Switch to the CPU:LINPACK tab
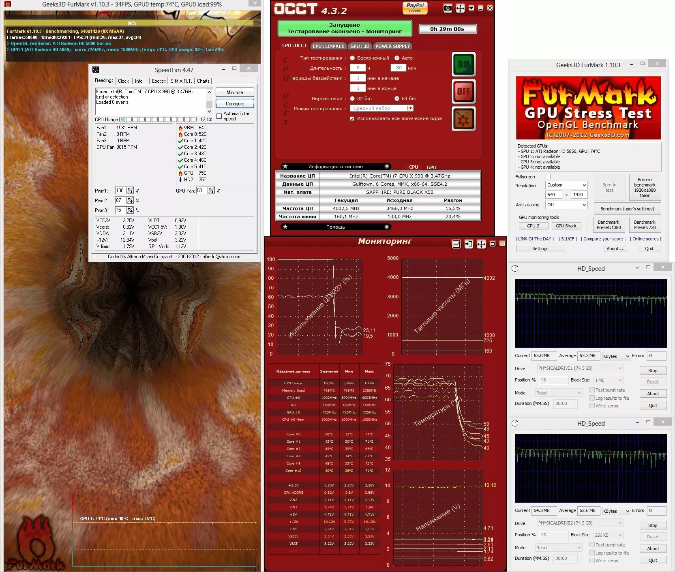 coord(328,46)
